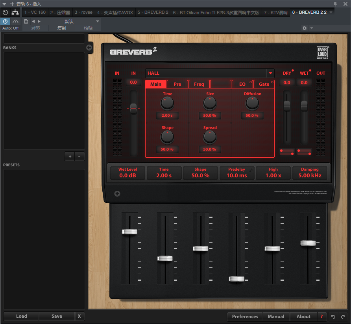351x324 pixels.
Task: Click the Predelay 10.0 ms display
Action: coord(237,173)
